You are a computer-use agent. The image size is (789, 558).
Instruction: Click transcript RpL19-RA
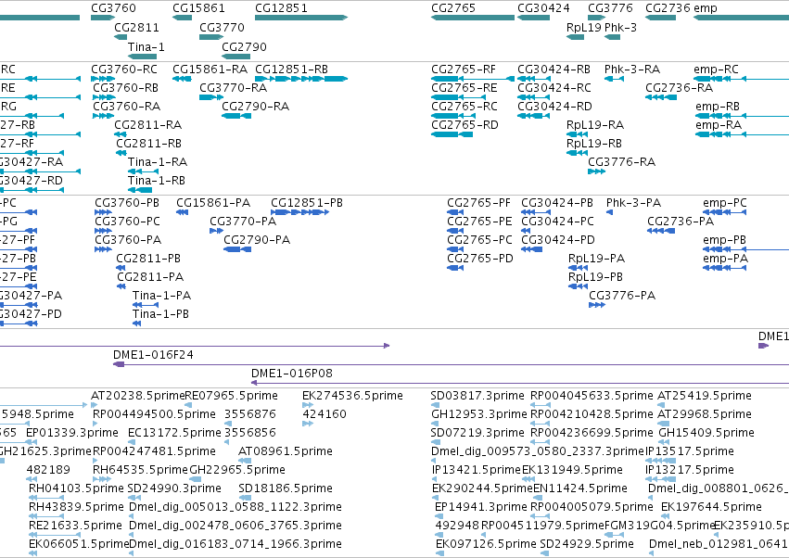coord(595,125)
